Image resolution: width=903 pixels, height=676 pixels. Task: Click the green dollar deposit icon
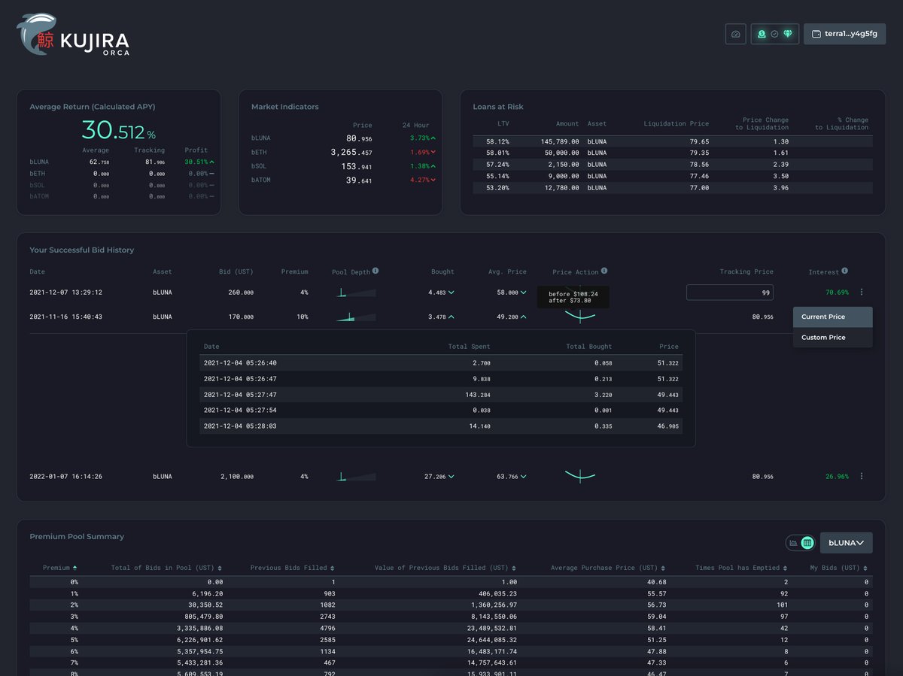(762, 34)
